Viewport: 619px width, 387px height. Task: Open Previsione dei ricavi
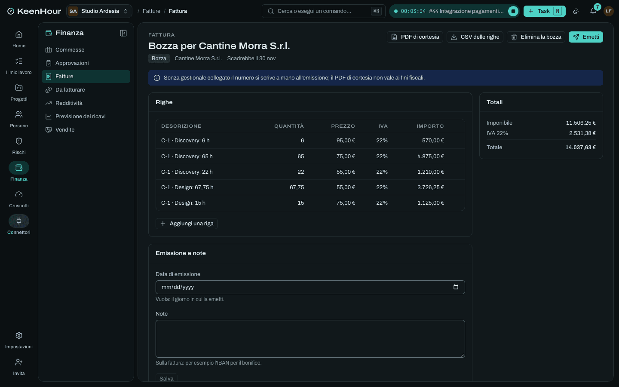click(86, 117)
